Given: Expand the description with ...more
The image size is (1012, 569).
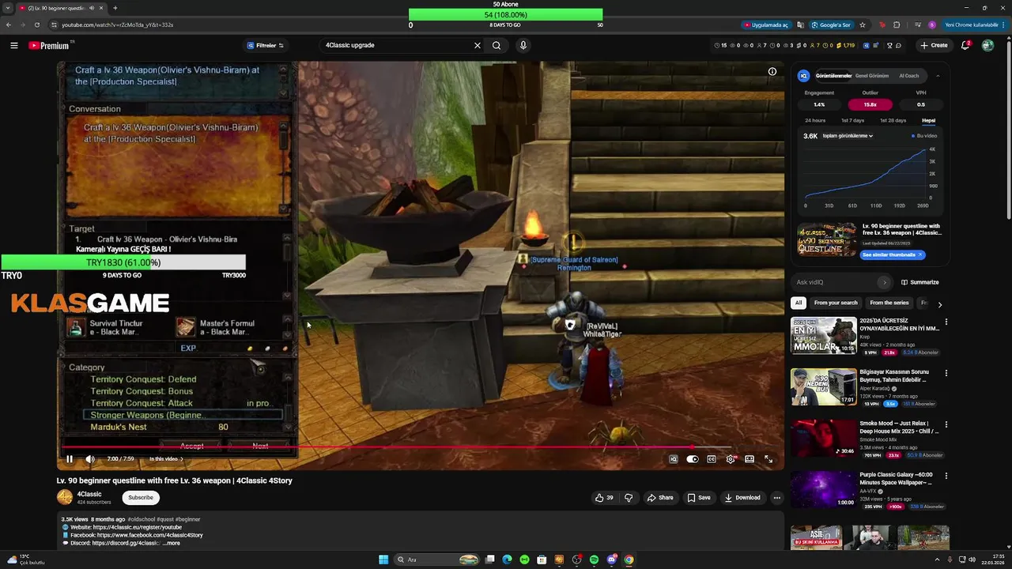Looking at the screenshot, I should point(172,544).
